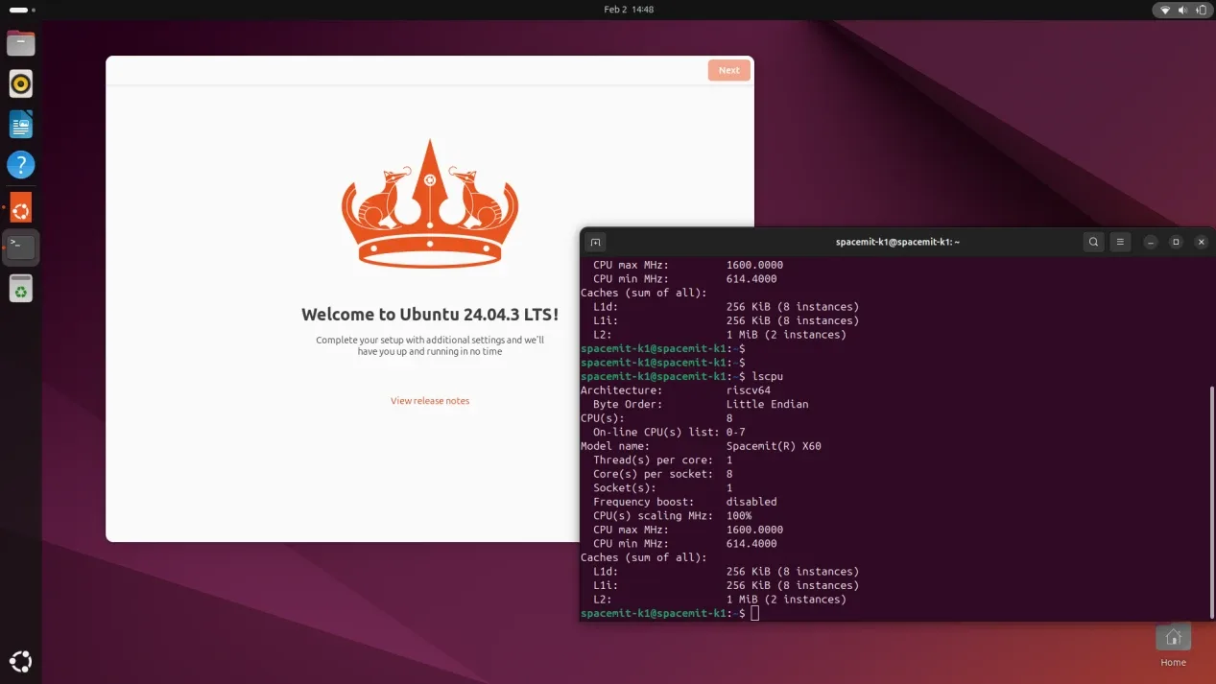The height and width of the screenshot is (684, 1216).
Task: Show applications via Ubuntu logo button
Action: click(x=20, y=661)
